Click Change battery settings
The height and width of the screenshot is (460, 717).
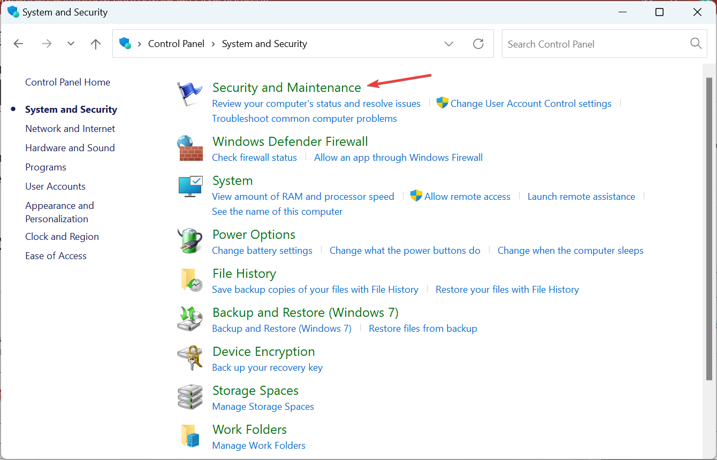[x=262, y=251]
